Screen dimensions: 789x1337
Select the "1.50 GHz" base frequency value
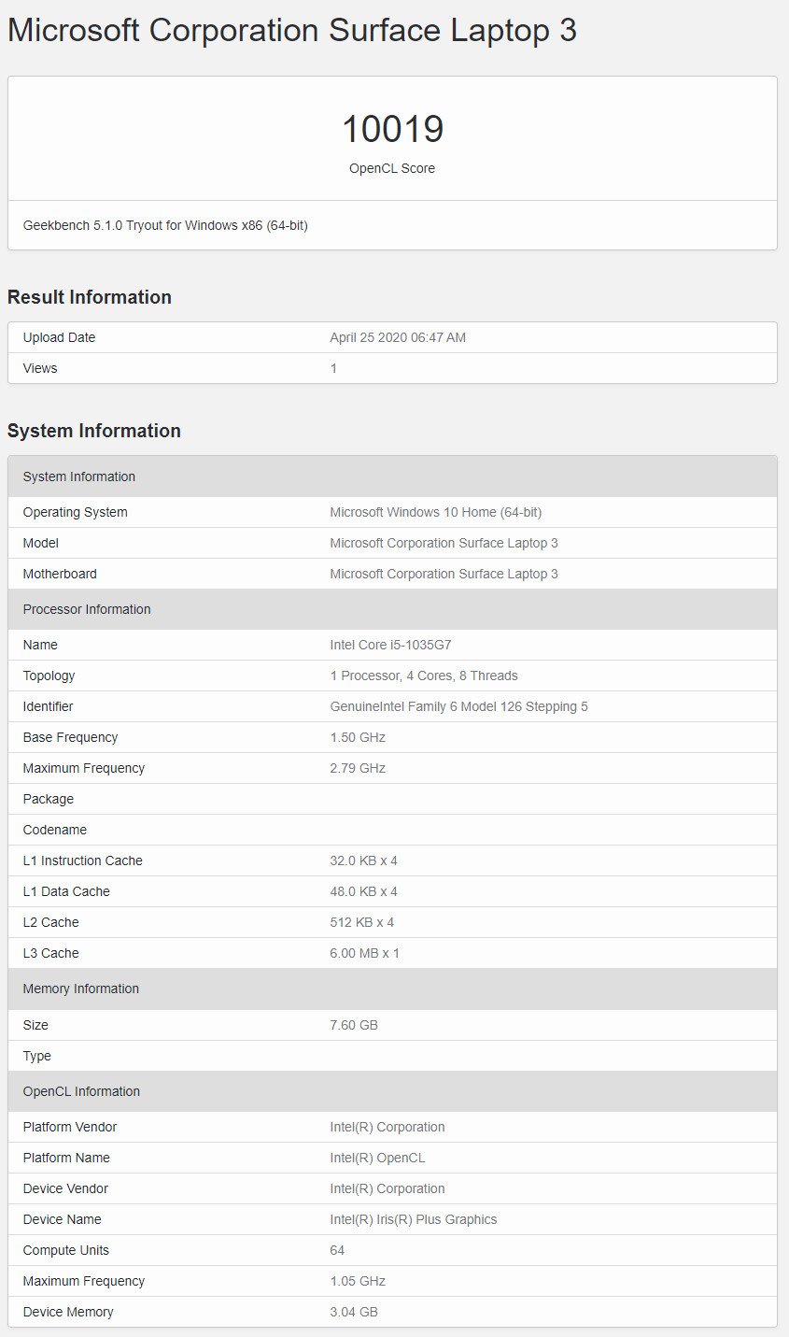tap(358, 737)
